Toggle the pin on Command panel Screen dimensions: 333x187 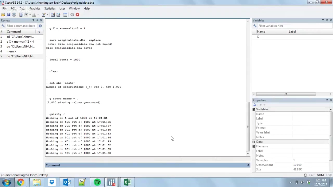(248, 165)
